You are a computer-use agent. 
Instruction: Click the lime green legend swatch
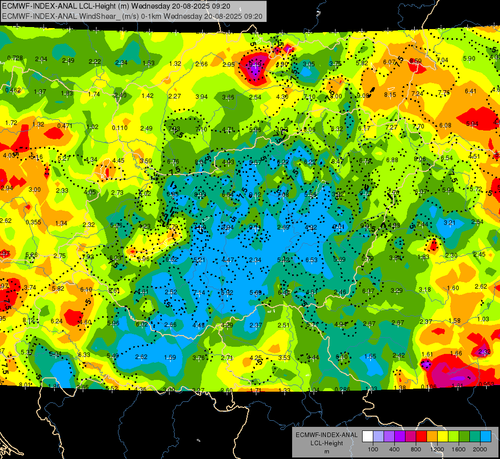(454, 437)
